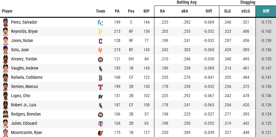Sort by the Player column header

tap(7, 11)
